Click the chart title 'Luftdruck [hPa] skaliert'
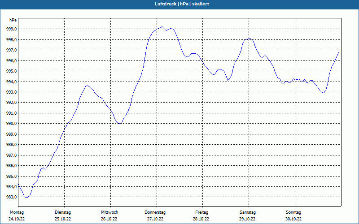The image size is (359, 224). point(182,4)
